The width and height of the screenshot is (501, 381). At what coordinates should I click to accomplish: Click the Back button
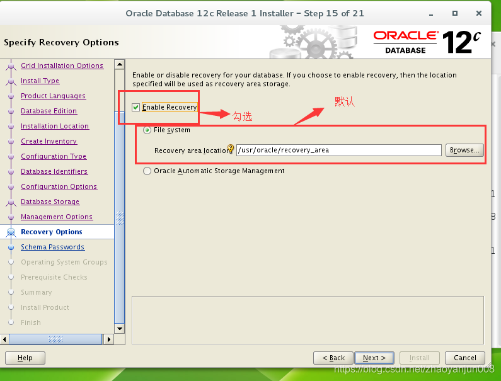(333, 358)
